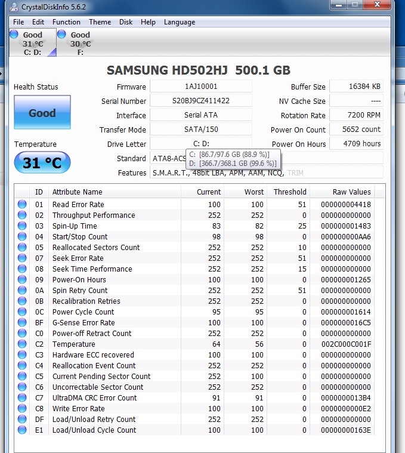Click status orb of Reallocated Sectors Count row

click(22, 247)
